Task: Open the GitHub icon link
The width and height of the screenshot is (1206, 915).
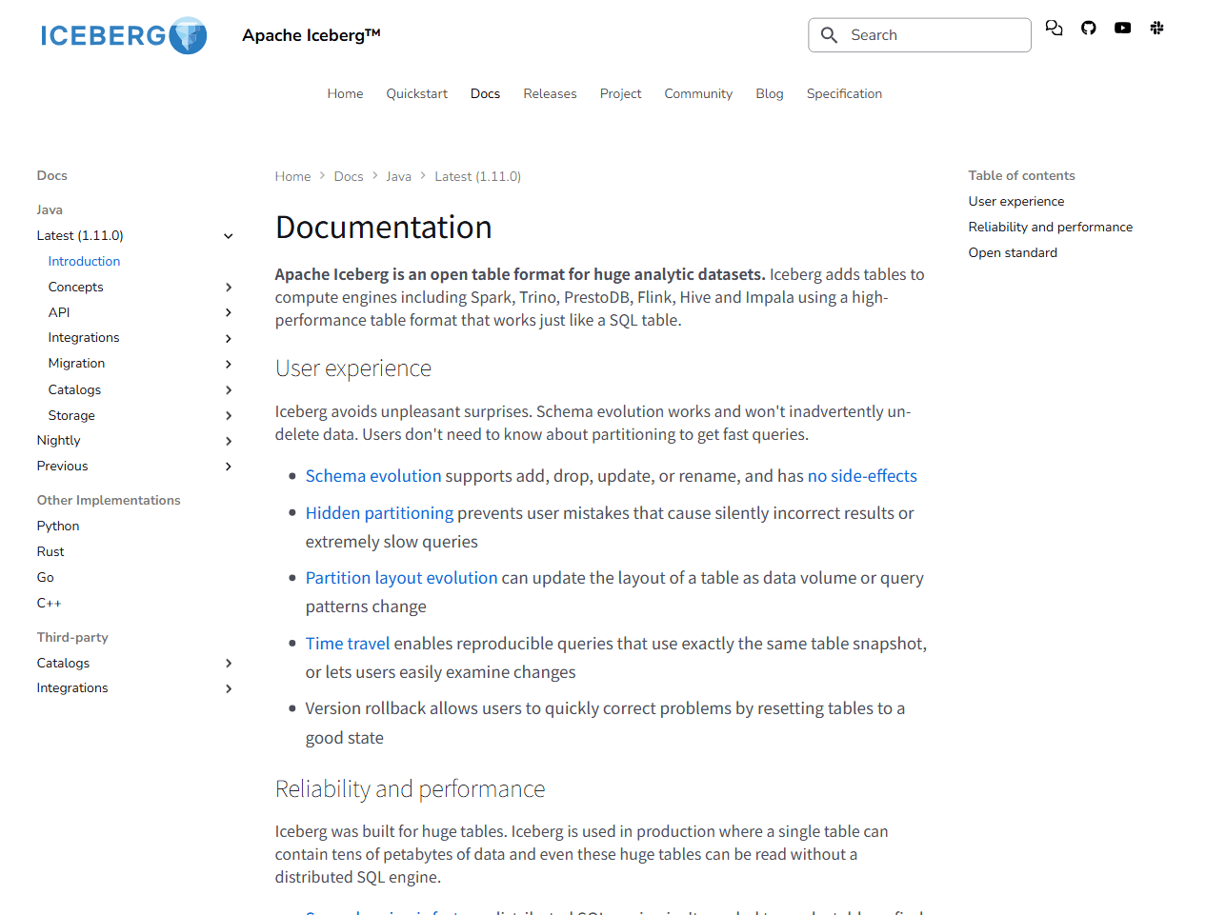Action: (1089, 28)
